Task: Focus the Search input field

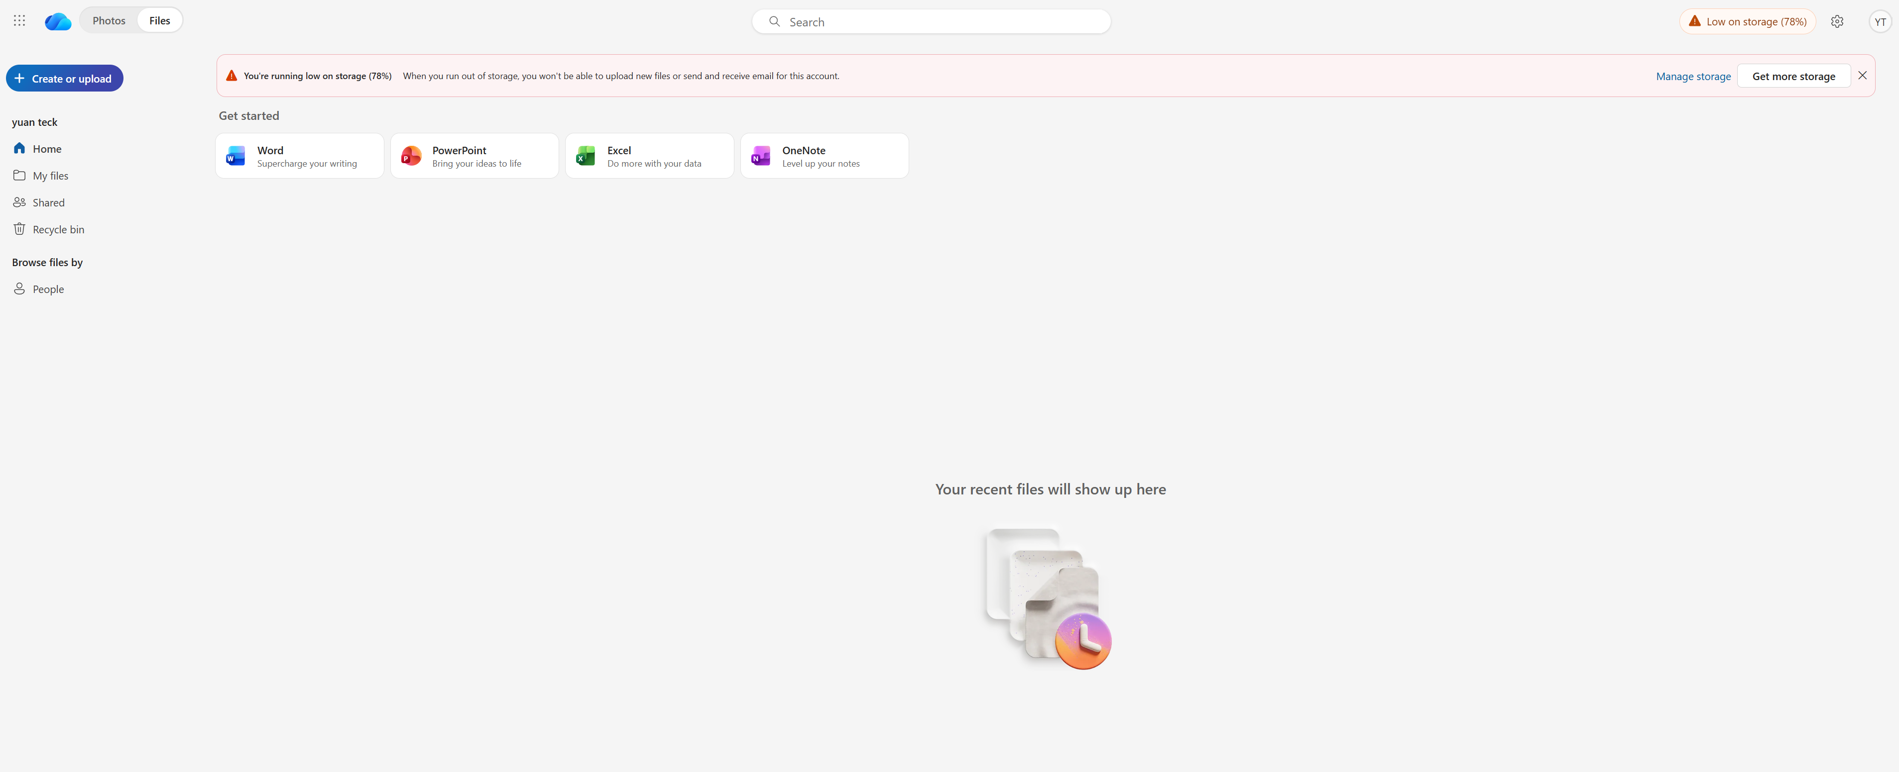Action: 931,22
